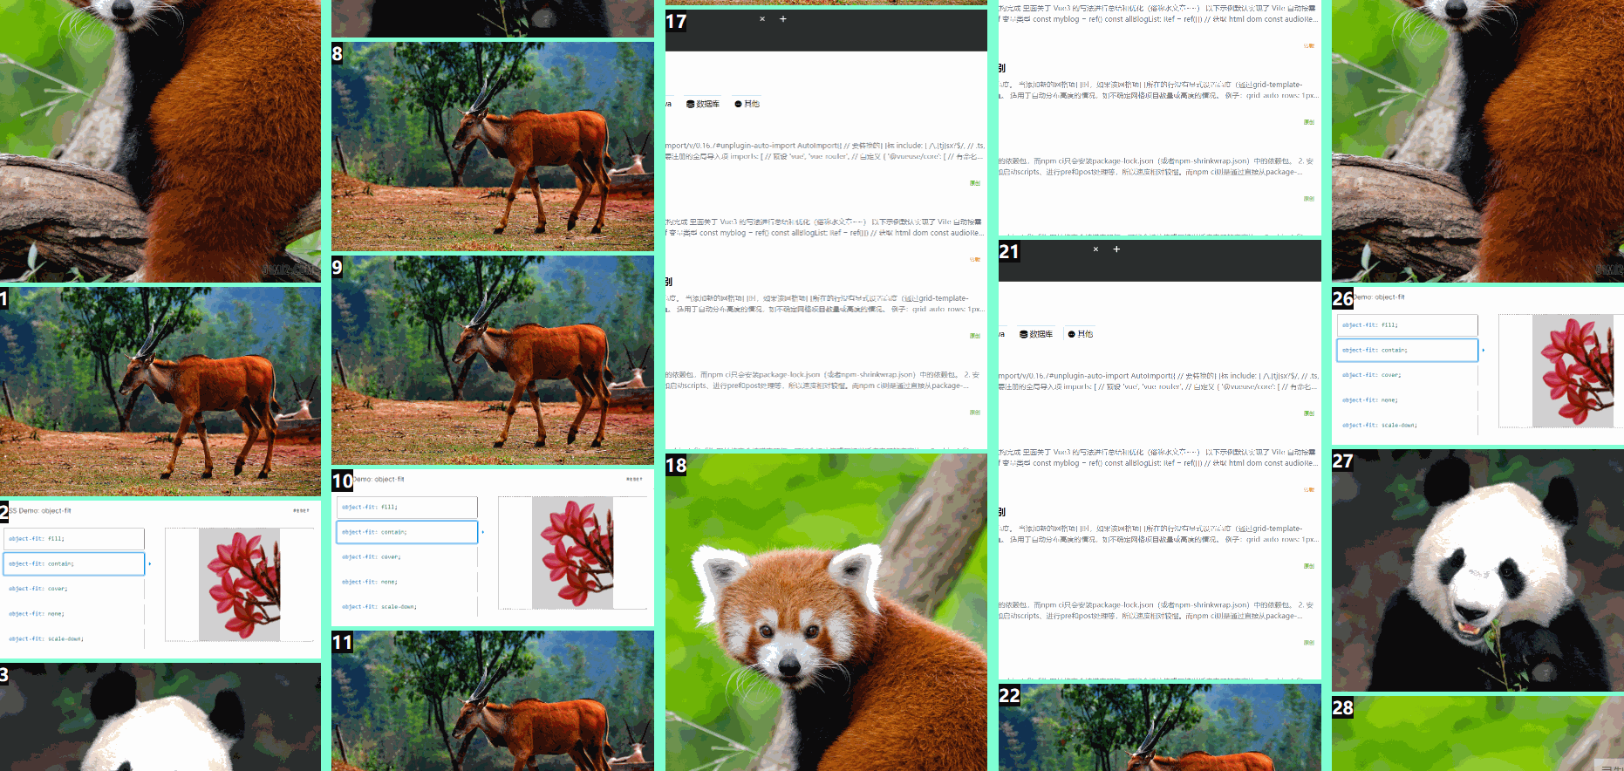The image size is (1624, 771).
Task: Choose object-fit: fill in card 2
Action: click(x=74, y=539)
